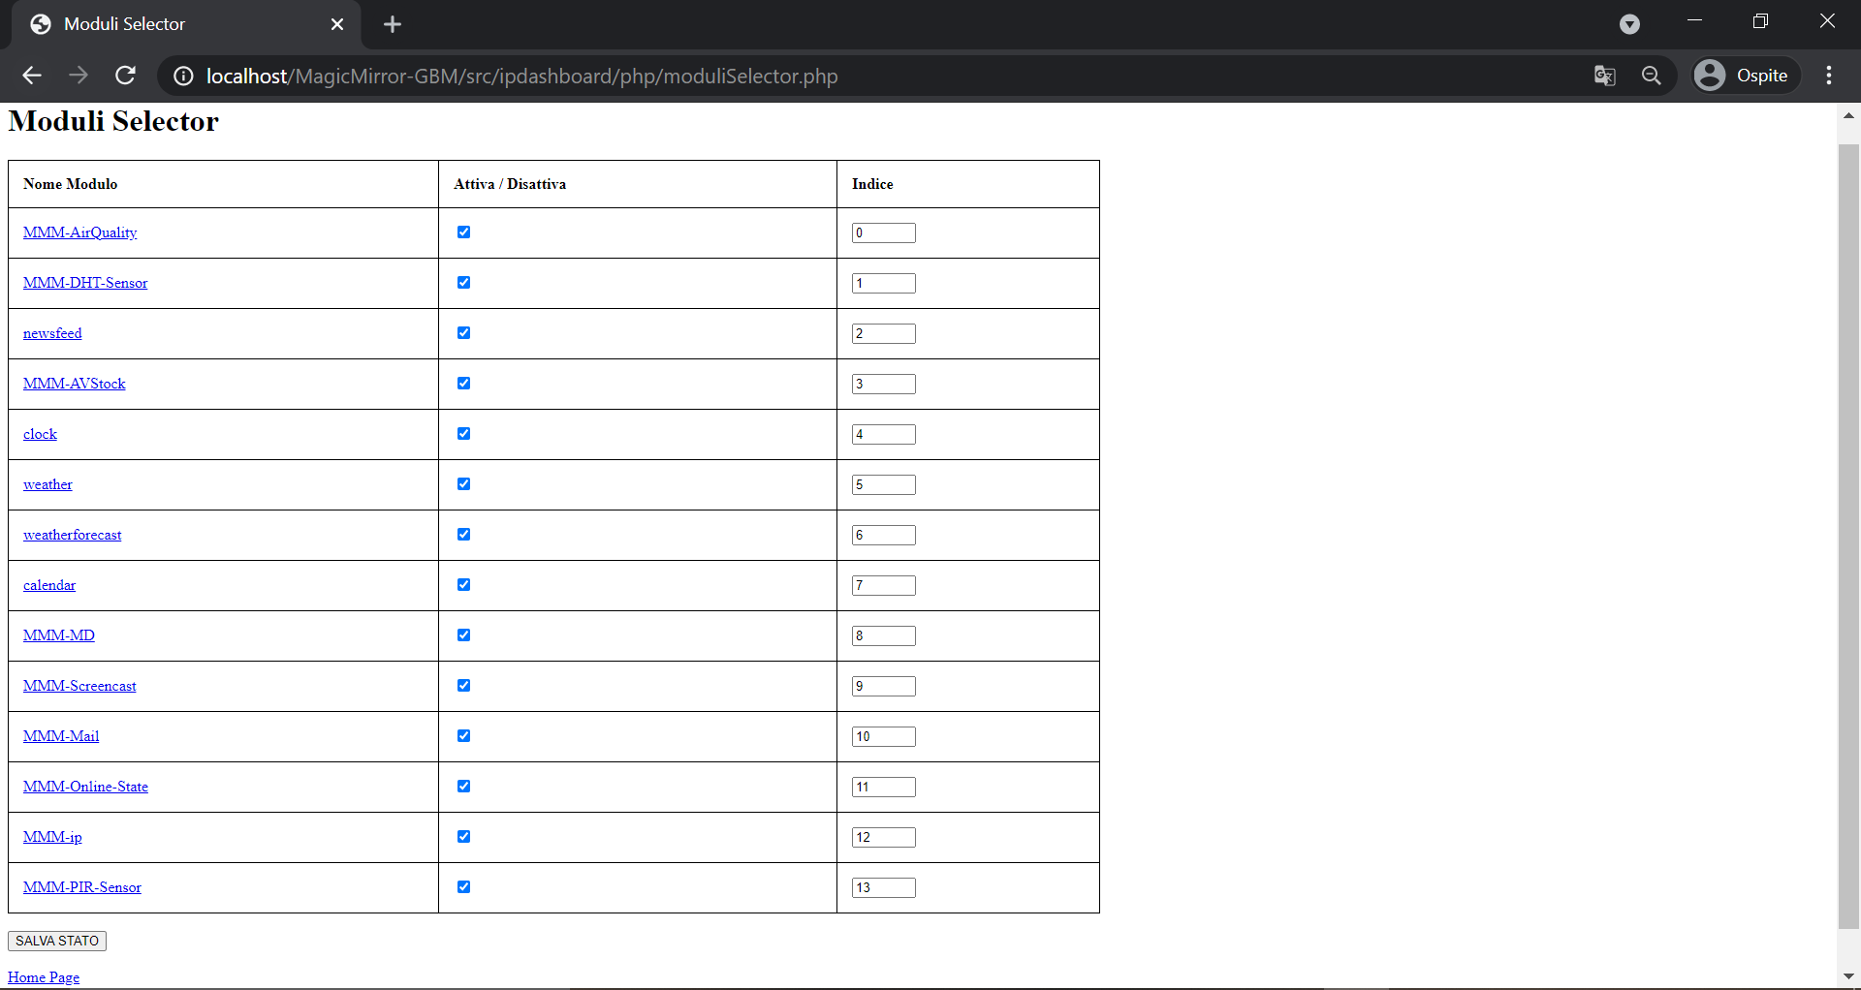Go back to the previous page
Viewport: 1861px width, 990px height.
pos(32,76)
